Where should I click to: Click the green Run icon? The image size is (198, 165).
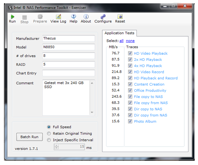click(x=13, y=17)
